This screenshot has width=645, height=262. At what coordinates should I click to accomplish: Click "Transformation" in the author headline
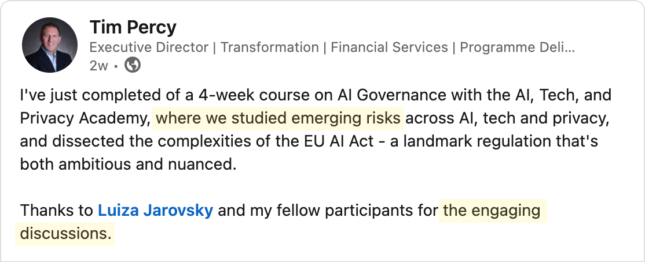click(x=269, y=47)
